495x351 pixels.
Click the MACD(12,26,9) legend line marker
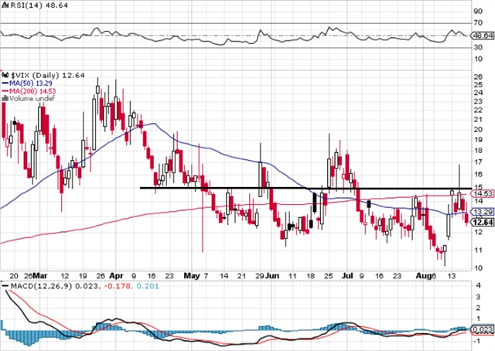click(x=5, y=288)
